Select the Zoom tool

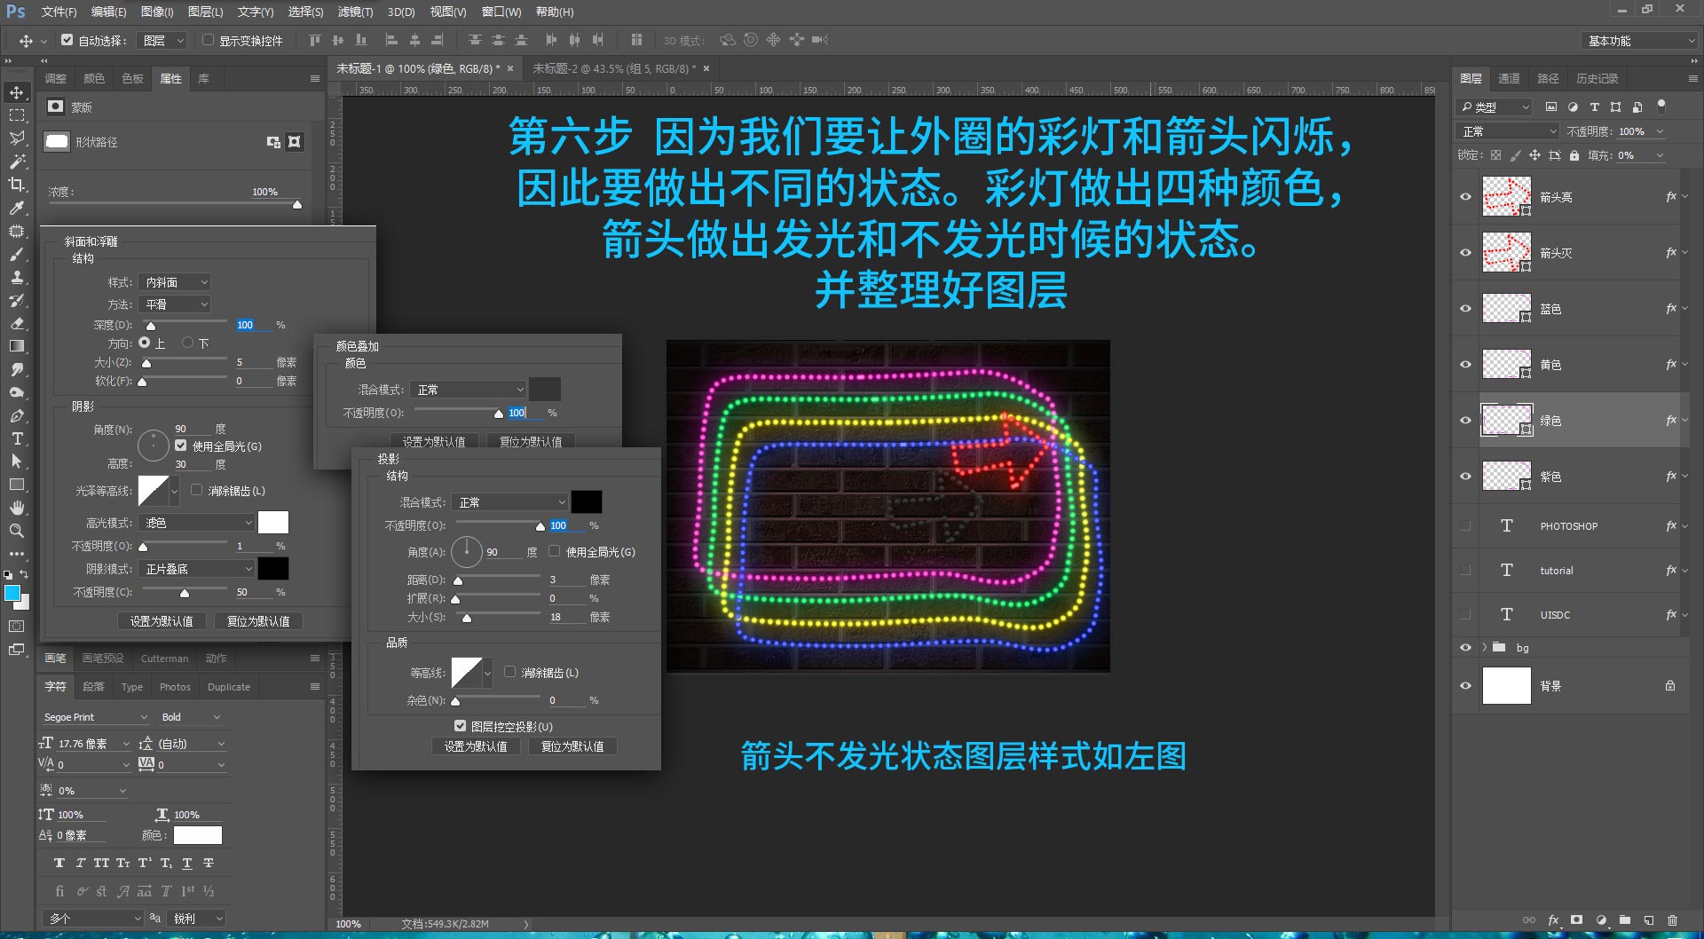click(17, 531)
